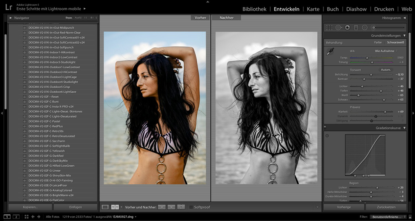The width and height of the screenshot is (415, 221).
Task: Swap Before and After settings icon
Action: coord(181,207)
